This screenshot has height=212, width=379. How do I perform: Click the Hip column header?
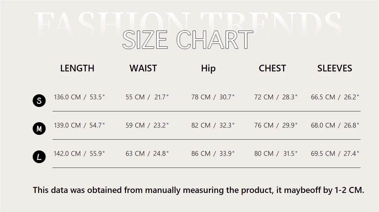(x=208, y=69)
